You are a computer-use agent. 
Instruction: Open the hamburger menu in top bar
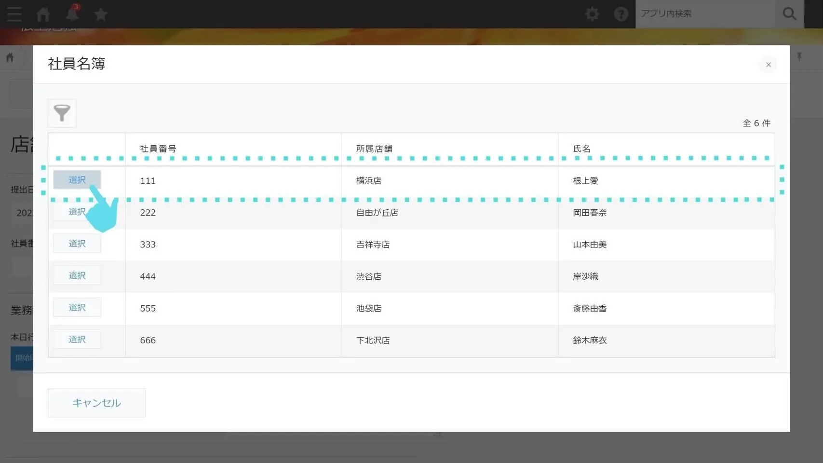[x=14, y=14]
